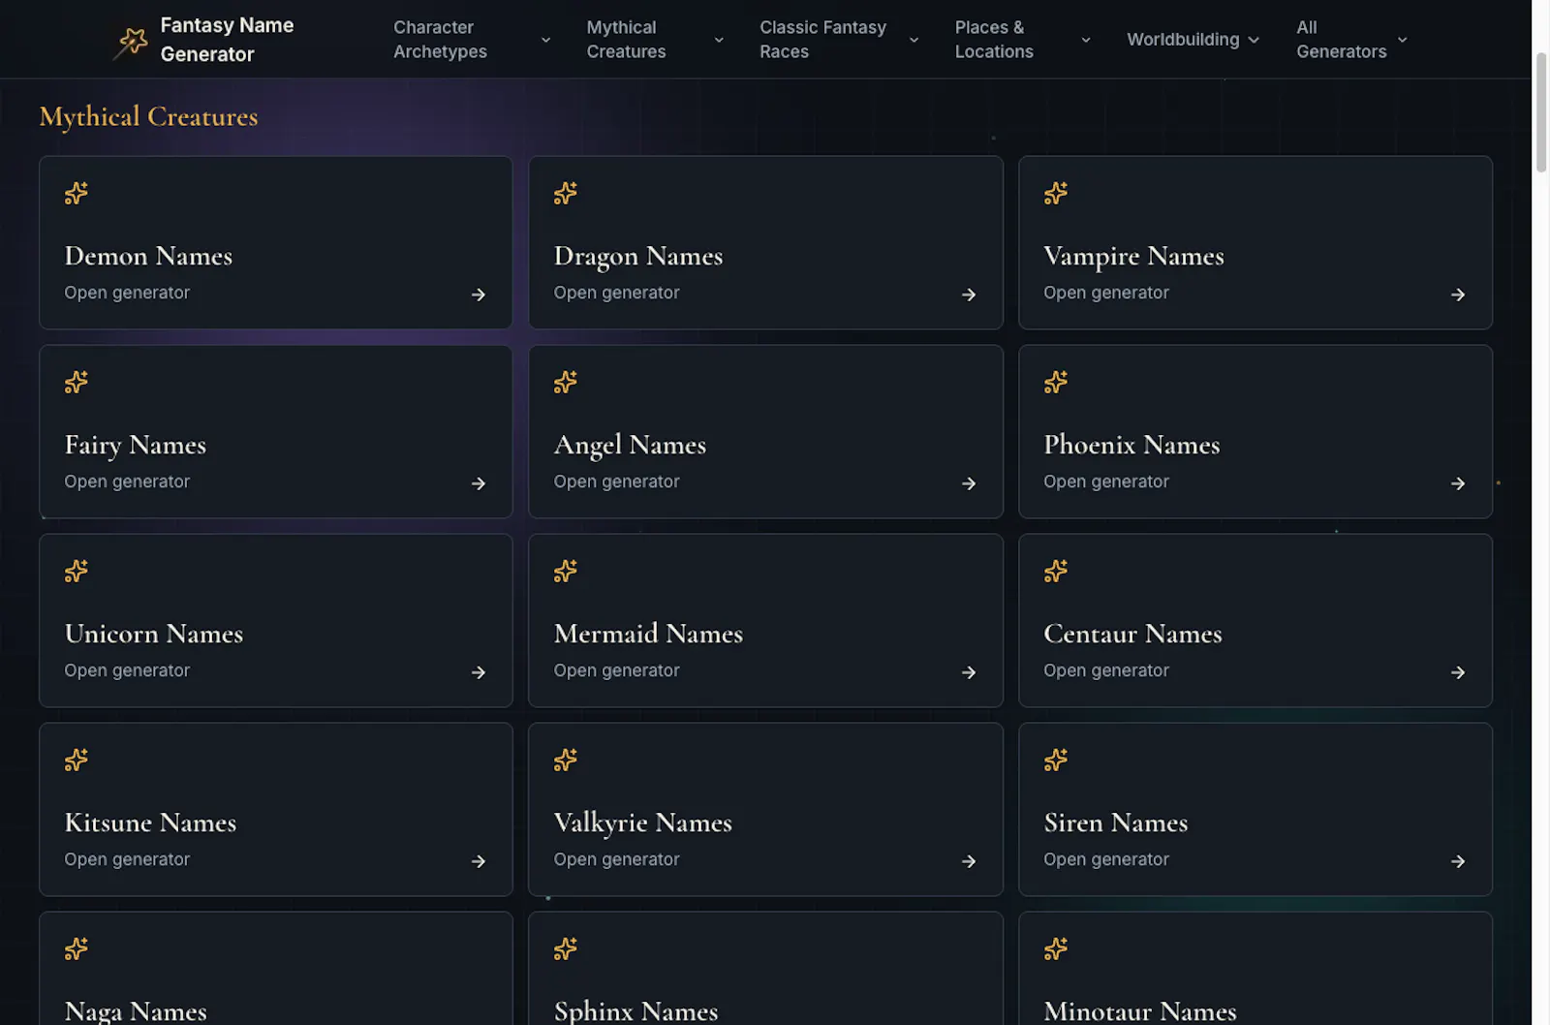Screen dimensions: 1550x1025
Task: Click arrow icon on Mermaid Names card
Action: (969, 672)
